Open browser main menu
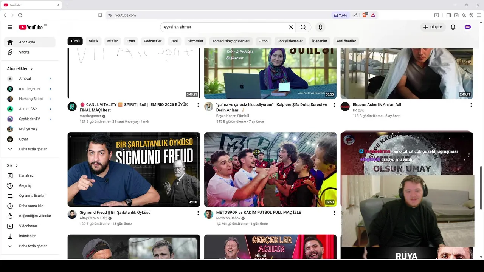 479,15
